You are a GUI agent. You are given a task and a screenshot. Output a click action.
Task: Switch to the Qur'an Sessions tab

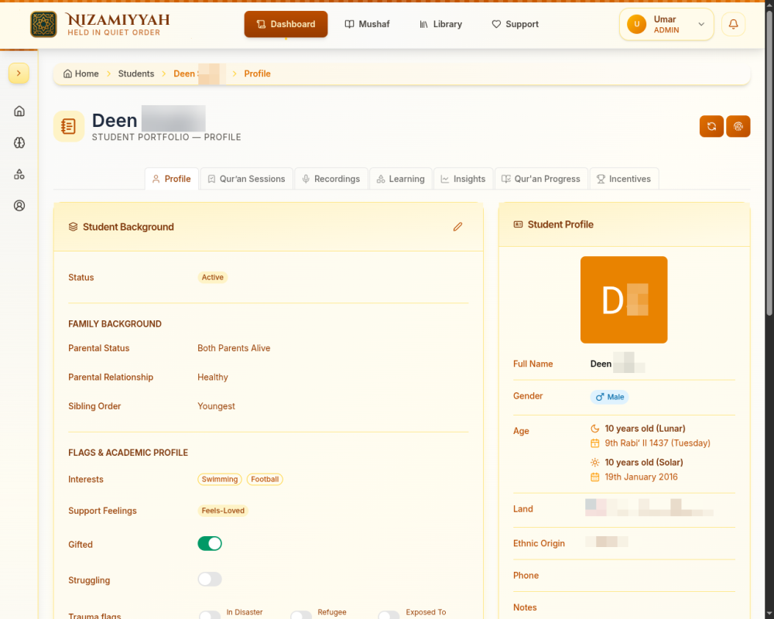click(x=247, y=179)
